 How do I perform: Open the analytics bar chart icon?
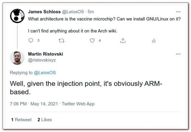tap(153, 40)
